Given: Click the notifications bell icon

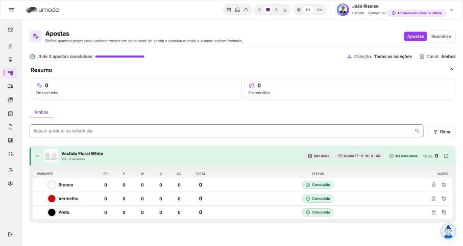Looking at the screenshot, I should click(x=246, y=10).
